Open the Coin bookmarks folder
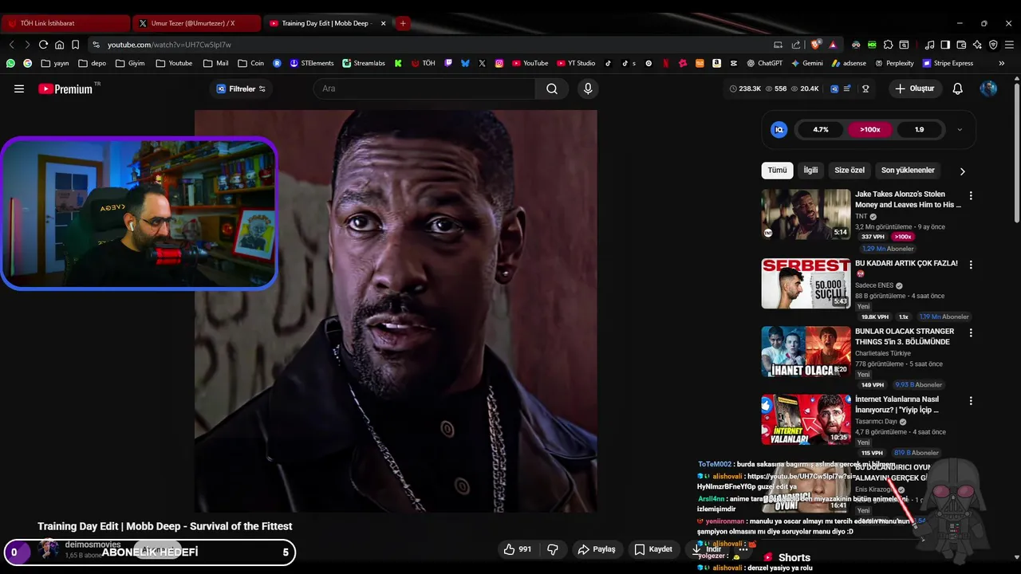Viewport: 1021px width, 574px height. click(251, 63)
